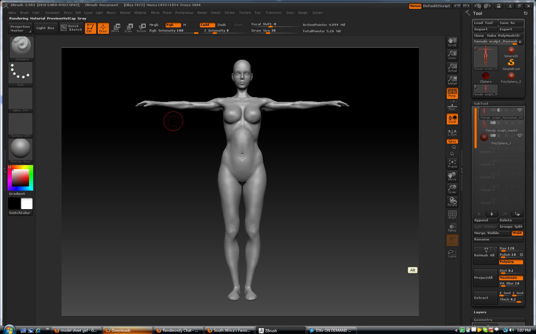Image resolution: width=536 pixels, height=334 pixels.
Task: Select SimpleBrush tool thumbnail
Action: [511, 65]
